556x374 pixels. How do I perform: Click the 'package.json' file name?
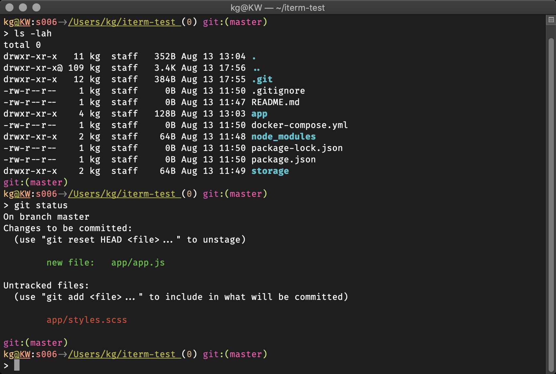(x=284, y=159)
